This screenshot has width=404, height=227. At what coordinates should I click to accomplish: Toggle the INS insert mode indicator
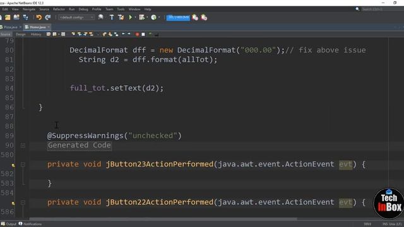coord(385,224)
